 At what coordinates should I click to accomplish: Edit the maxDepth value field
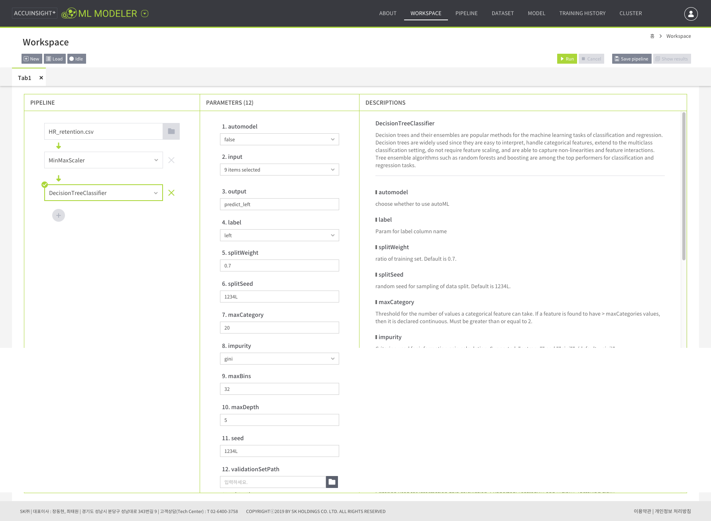pyautogui.click(x=279, y=420)
